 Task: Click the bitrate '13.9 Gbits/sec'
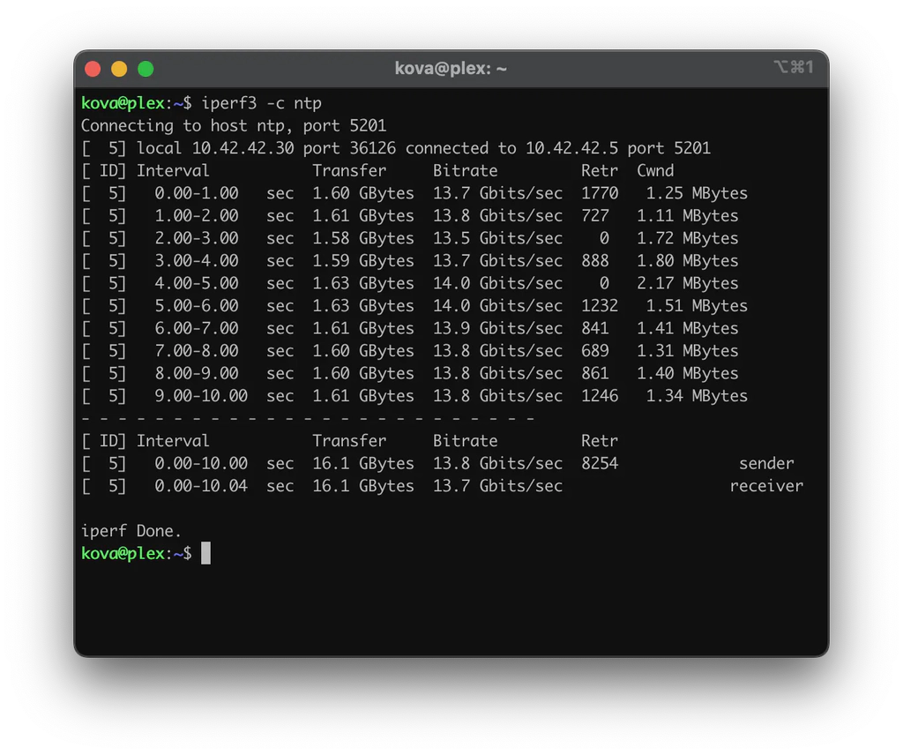click(498, 328)
